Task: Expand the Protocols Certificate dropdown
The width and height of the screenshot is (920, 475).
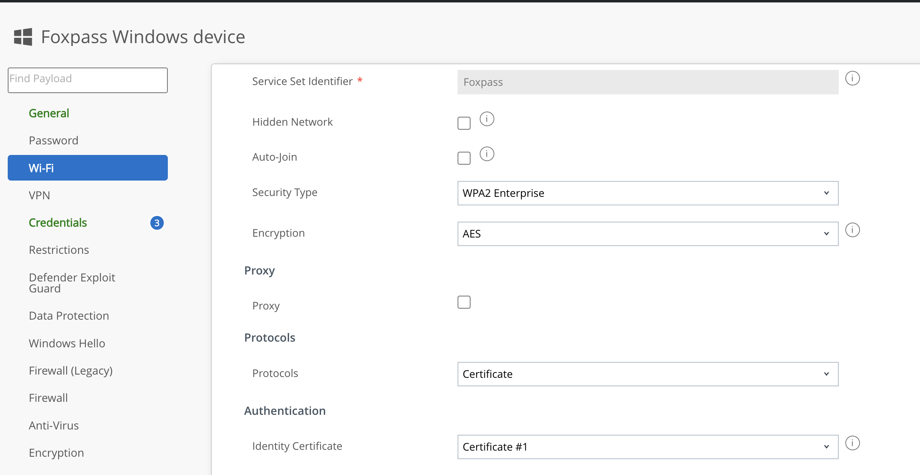Action: pos(648,374)
